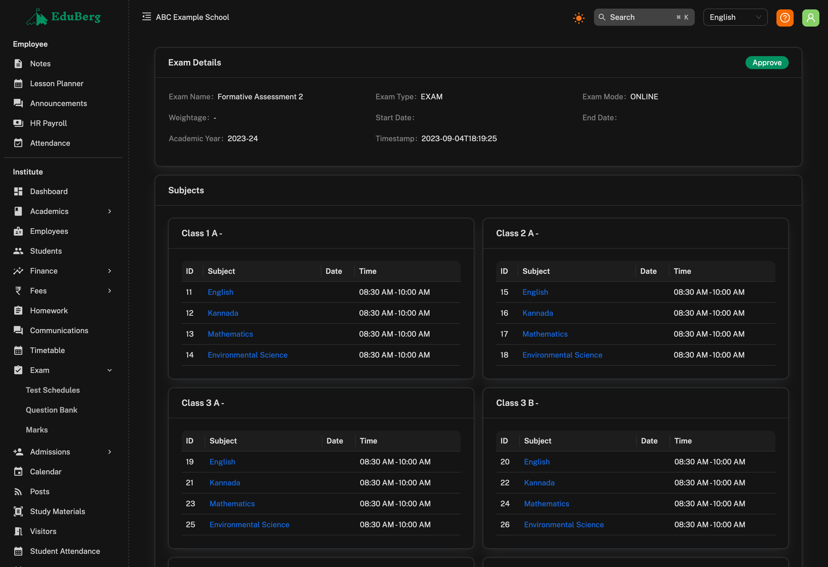Expand the Admissions submenu chevron

coord(110,452)
